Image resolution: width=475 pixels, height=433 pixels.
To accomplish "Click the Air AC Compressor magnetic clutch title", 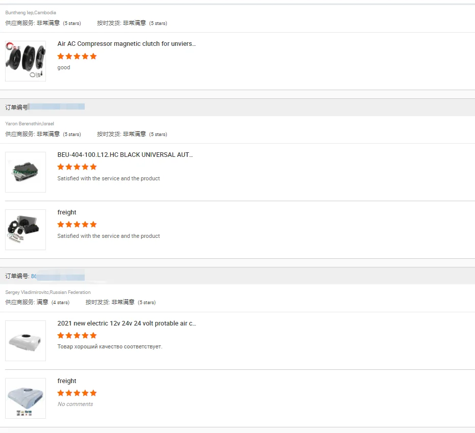I will (x=126, y=44).
